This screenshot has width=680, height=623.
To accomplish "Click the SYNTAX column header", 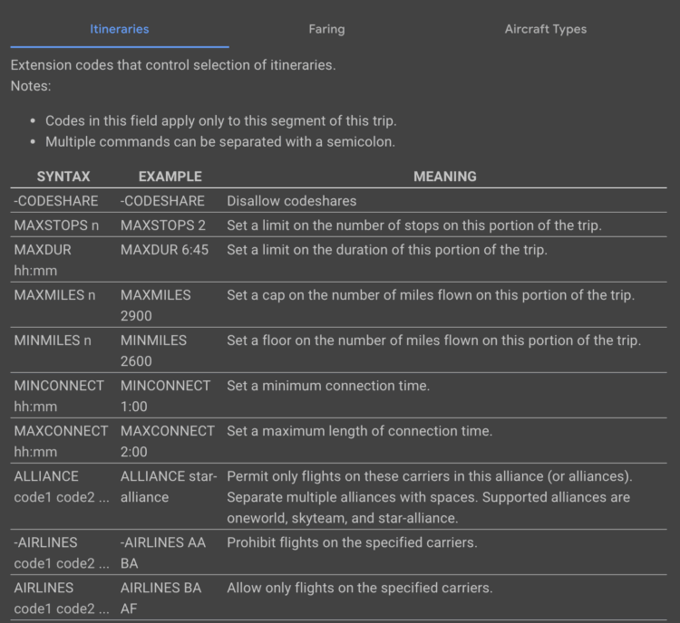I will click(63, 177).
